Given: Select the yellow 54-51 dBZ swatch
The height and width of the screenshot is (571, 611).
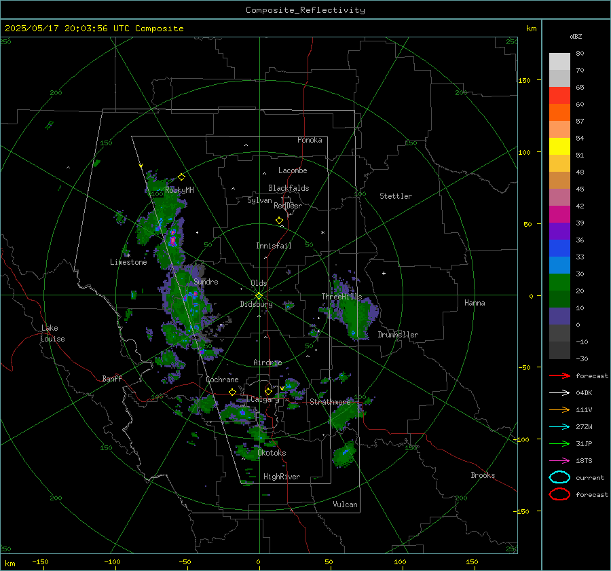Looking at the screenshot, I should [559, 147].
